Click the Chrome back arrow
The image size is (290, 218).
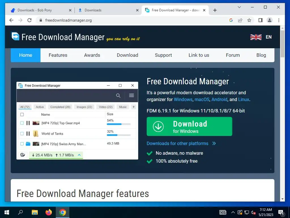[11, 20]
